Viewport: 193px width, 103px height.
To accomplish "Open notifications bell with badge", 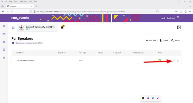I will coord(62,27).
